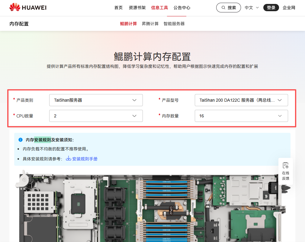This screenshot has width=305, height=242.
Task: Click the 登录 login button
Action: pos(271,7)
